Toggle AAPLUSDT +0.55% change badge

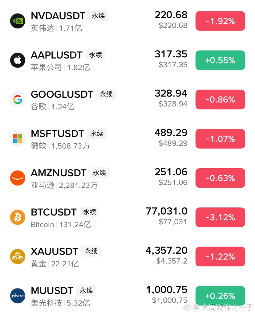tap(220, 60)
